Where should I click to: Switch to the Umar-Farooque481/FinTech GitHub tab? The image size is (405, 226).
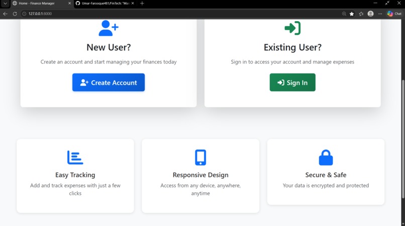[106, 4]
